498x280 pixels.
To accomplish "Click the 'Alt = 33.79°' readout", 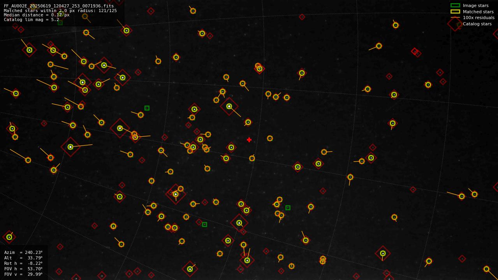I will tap(23, 258).
